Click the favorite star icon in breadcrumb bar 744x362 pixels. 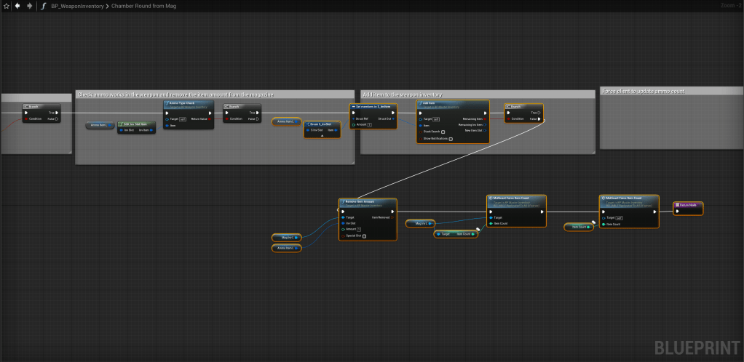pyautogui.click(x=6, y=6)
